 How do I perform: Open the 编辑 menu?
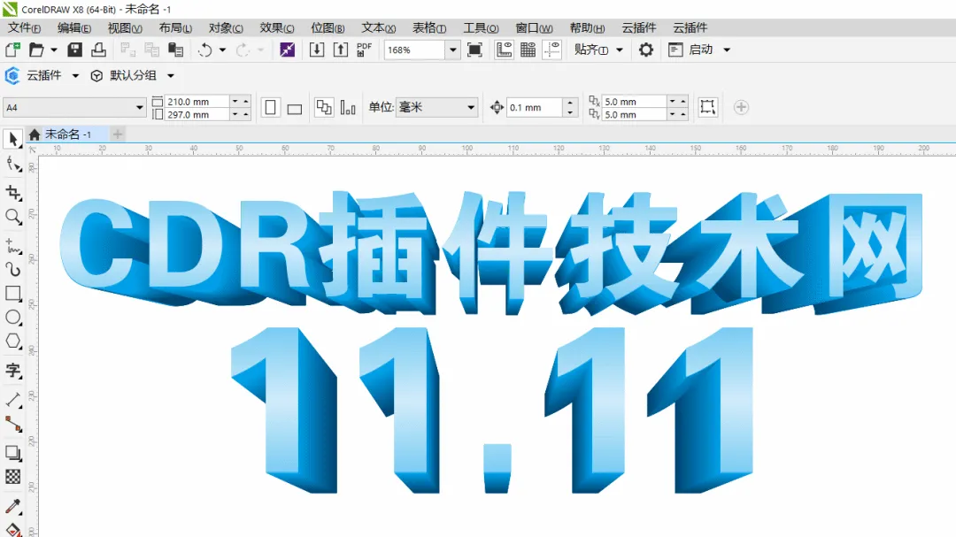(74, 28)
